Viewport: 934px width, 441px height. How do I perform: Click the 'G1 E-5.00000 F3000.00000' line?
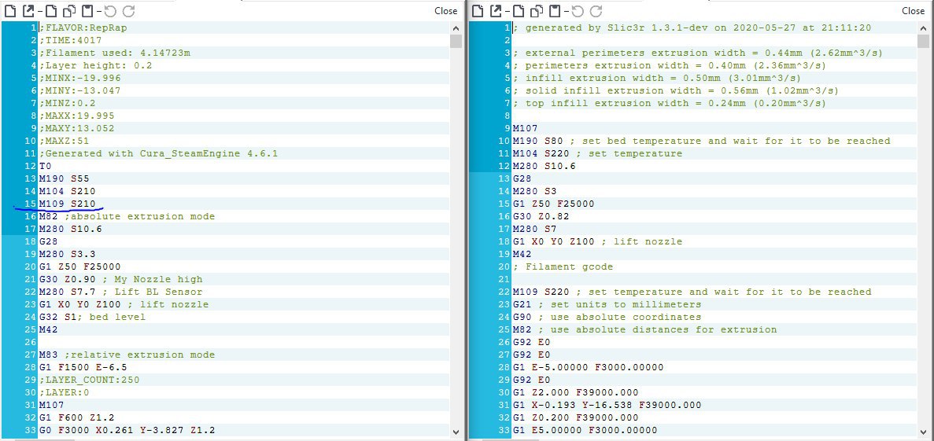pos(588,367)
